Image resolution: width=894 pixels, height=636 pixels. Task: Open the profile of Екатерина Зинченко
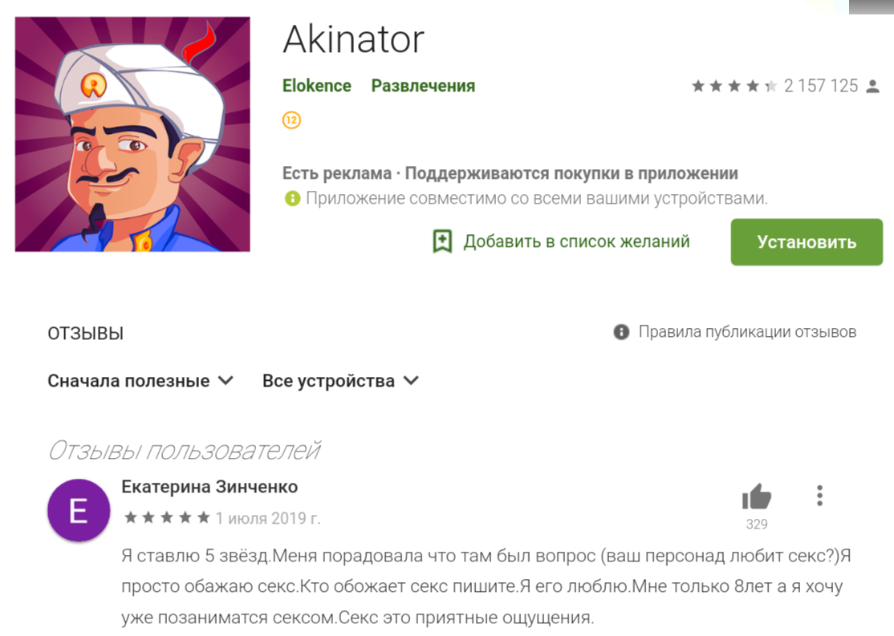pos(209,487)
